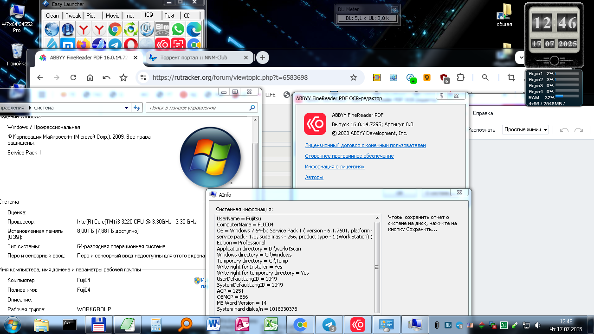
Task: Click the Control Panel search field
Action: click(x=199, y=108)
